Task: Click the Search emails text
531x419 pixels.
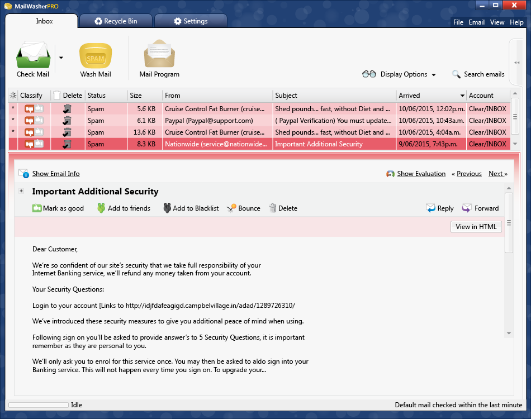Action: (484, 74)
